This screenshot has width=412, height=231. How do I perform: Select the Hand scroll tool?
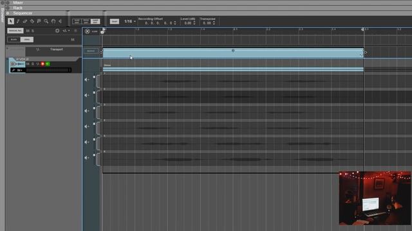(x=53, y=21)
